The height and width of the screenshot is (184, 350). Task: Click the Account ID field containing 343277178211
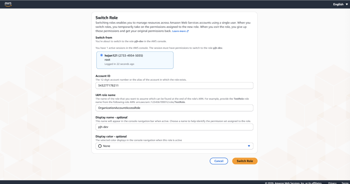coord(174,86)
